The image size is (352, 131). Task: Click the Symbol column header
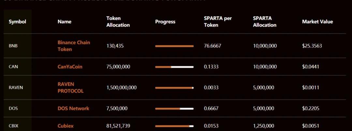(17, 22)
